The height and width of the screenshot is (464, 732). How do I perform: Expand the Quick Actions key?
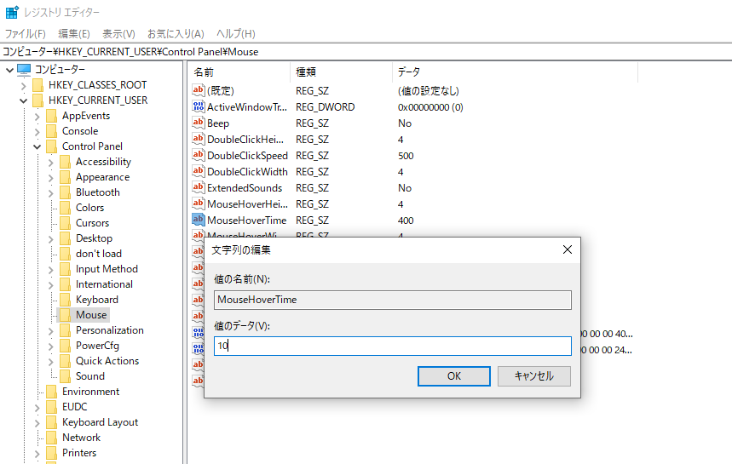click(51, 361)
